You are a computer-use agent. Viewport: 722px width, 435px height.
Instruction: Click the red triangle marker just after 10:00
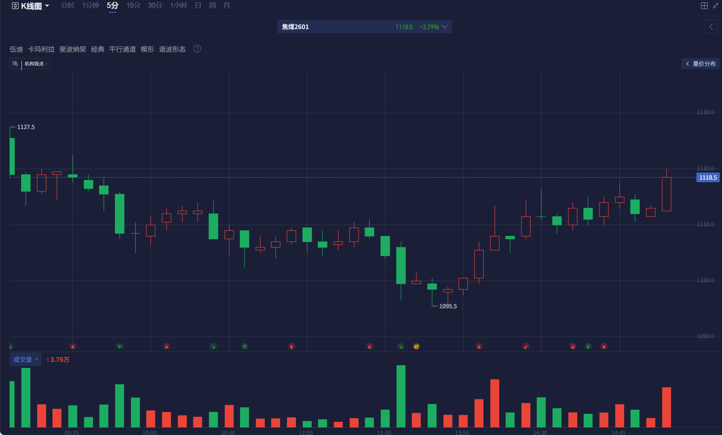[x=167, y=347]
